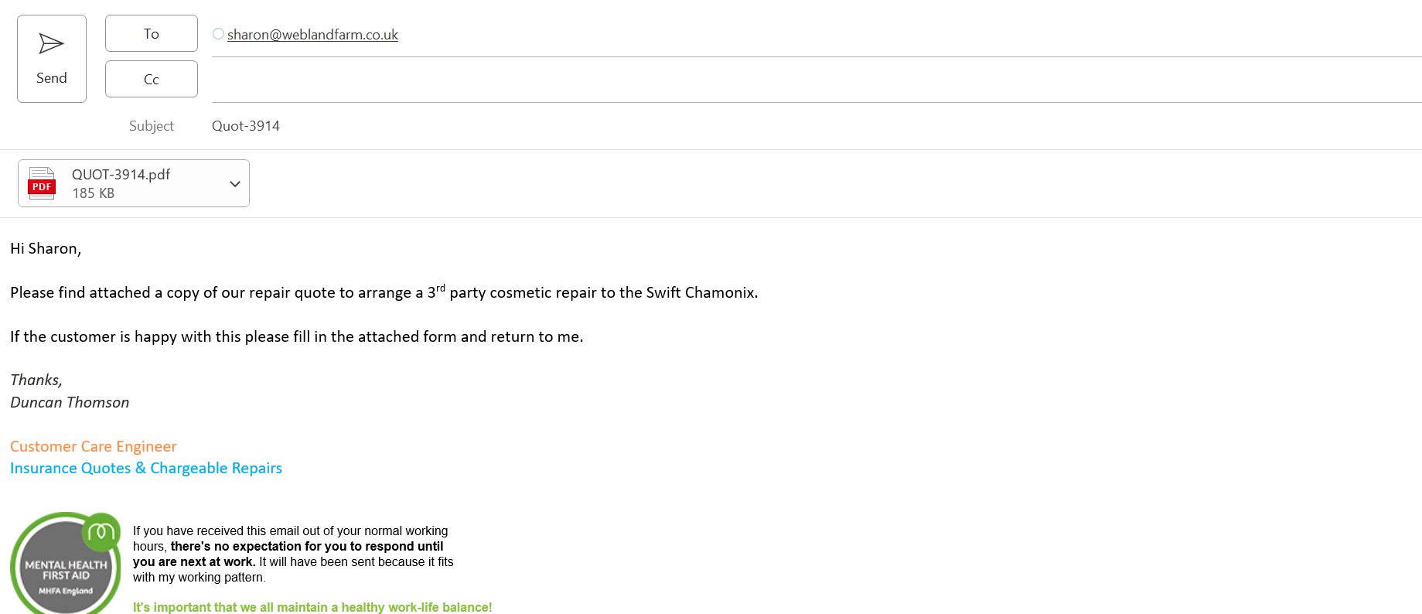Select the QUOT-3914.pdf attachment name
The image size is (1422, 614).
pyautogui.click(x=121, y=175)
